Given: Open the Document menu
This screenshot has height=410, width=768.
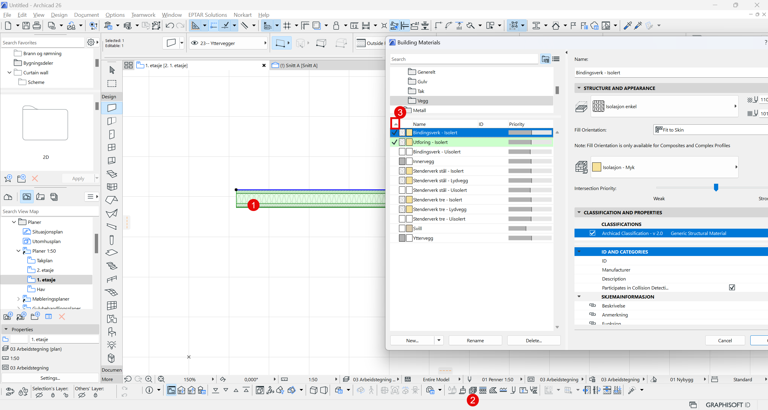Looking at the screenshot, I should coord(86,15).
